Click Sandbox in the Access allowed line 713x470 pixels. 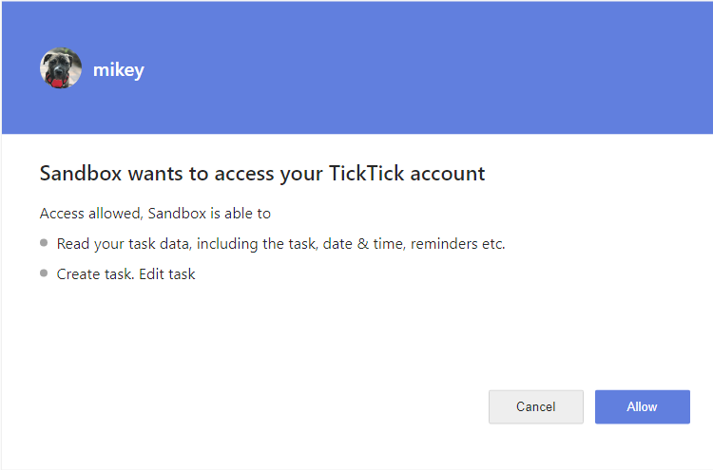(178, 214)
